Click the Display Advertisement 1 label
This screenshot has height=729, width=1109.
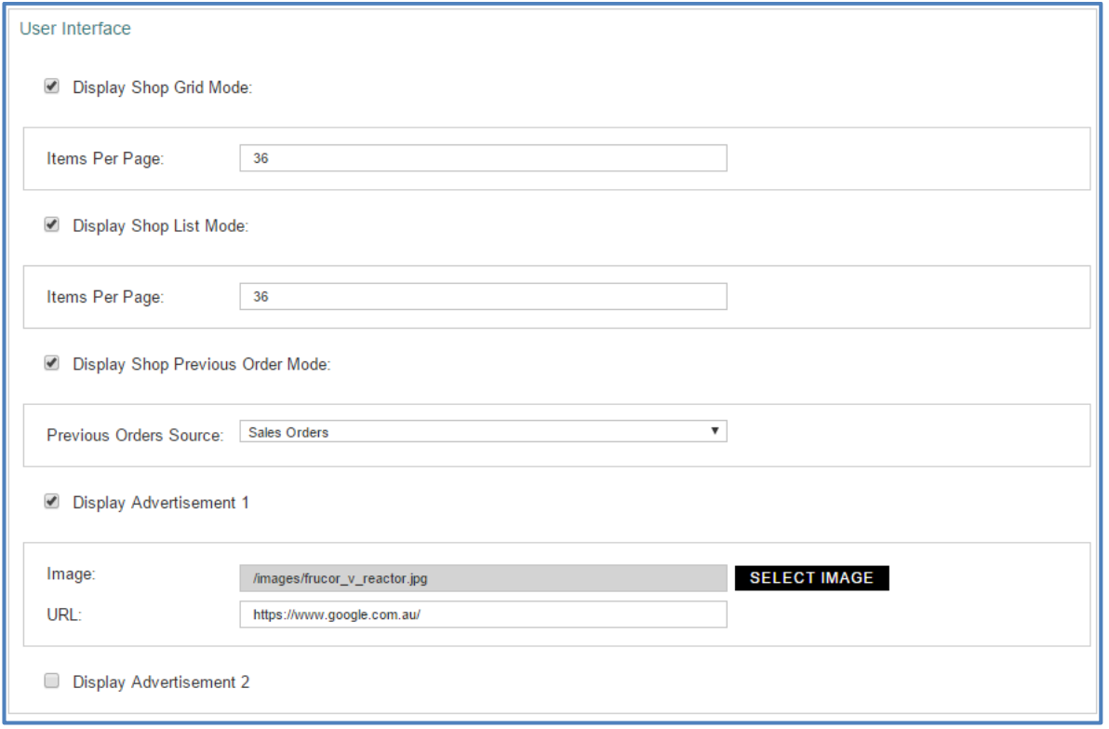point(161,503)
